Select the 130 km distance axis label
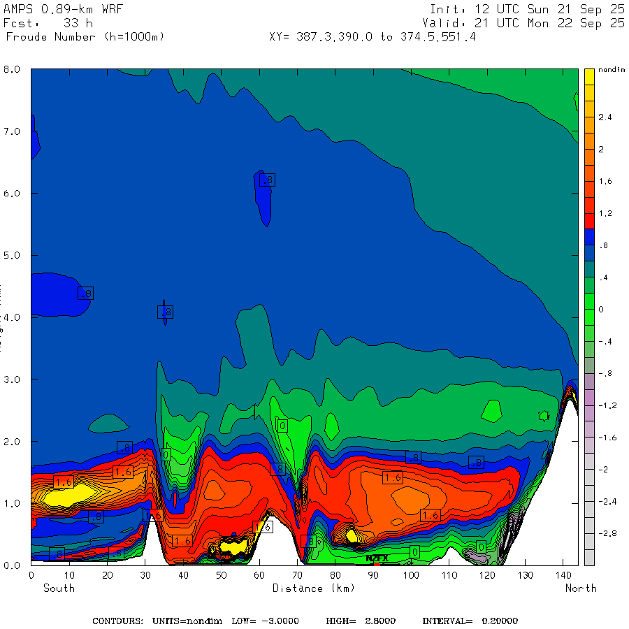Screen dimensions: 629x629 click(525, 575)
